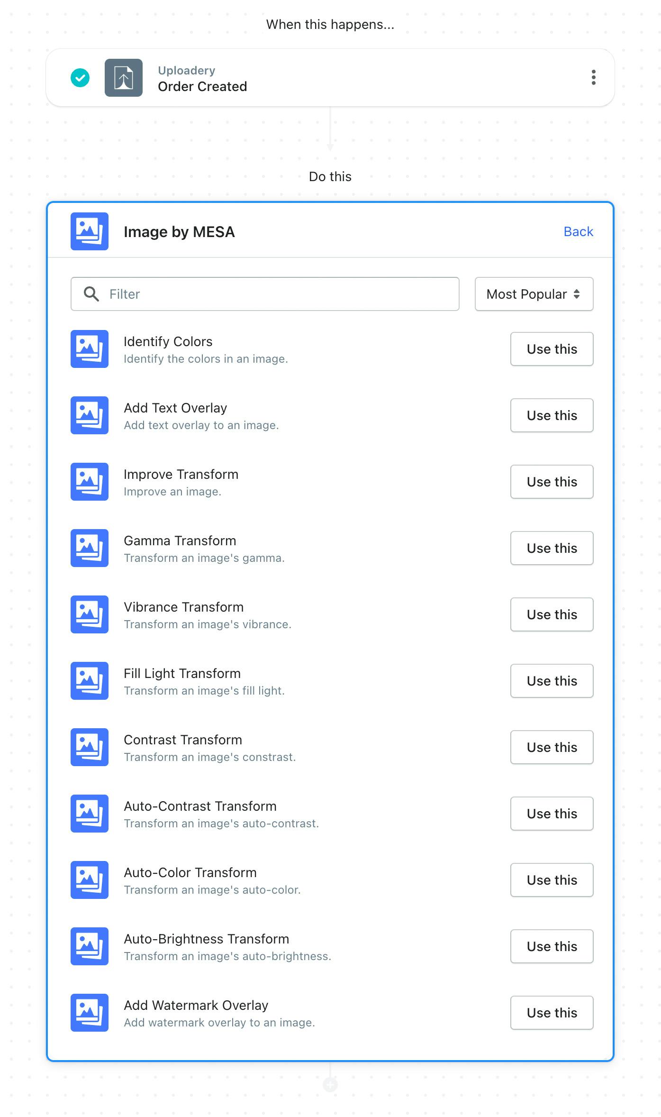Click the Image by MESA header icon
Viewport: 661px width, 1117px height.
tap(90, 231)
